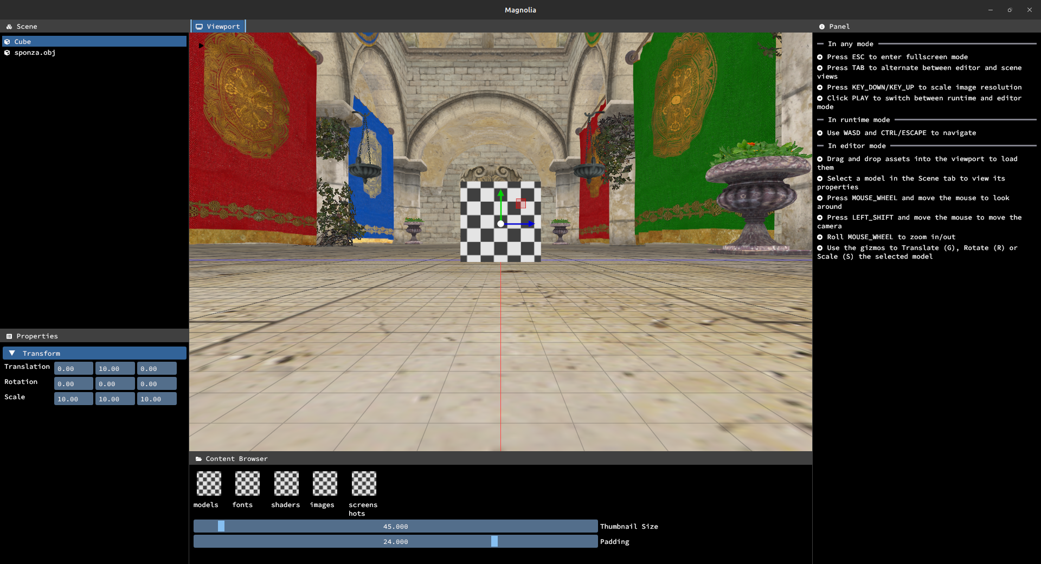This screenshot has height=564, width=1041.
Task: Click the play arrow in viewport corner
Action: (x=201, y=46)
